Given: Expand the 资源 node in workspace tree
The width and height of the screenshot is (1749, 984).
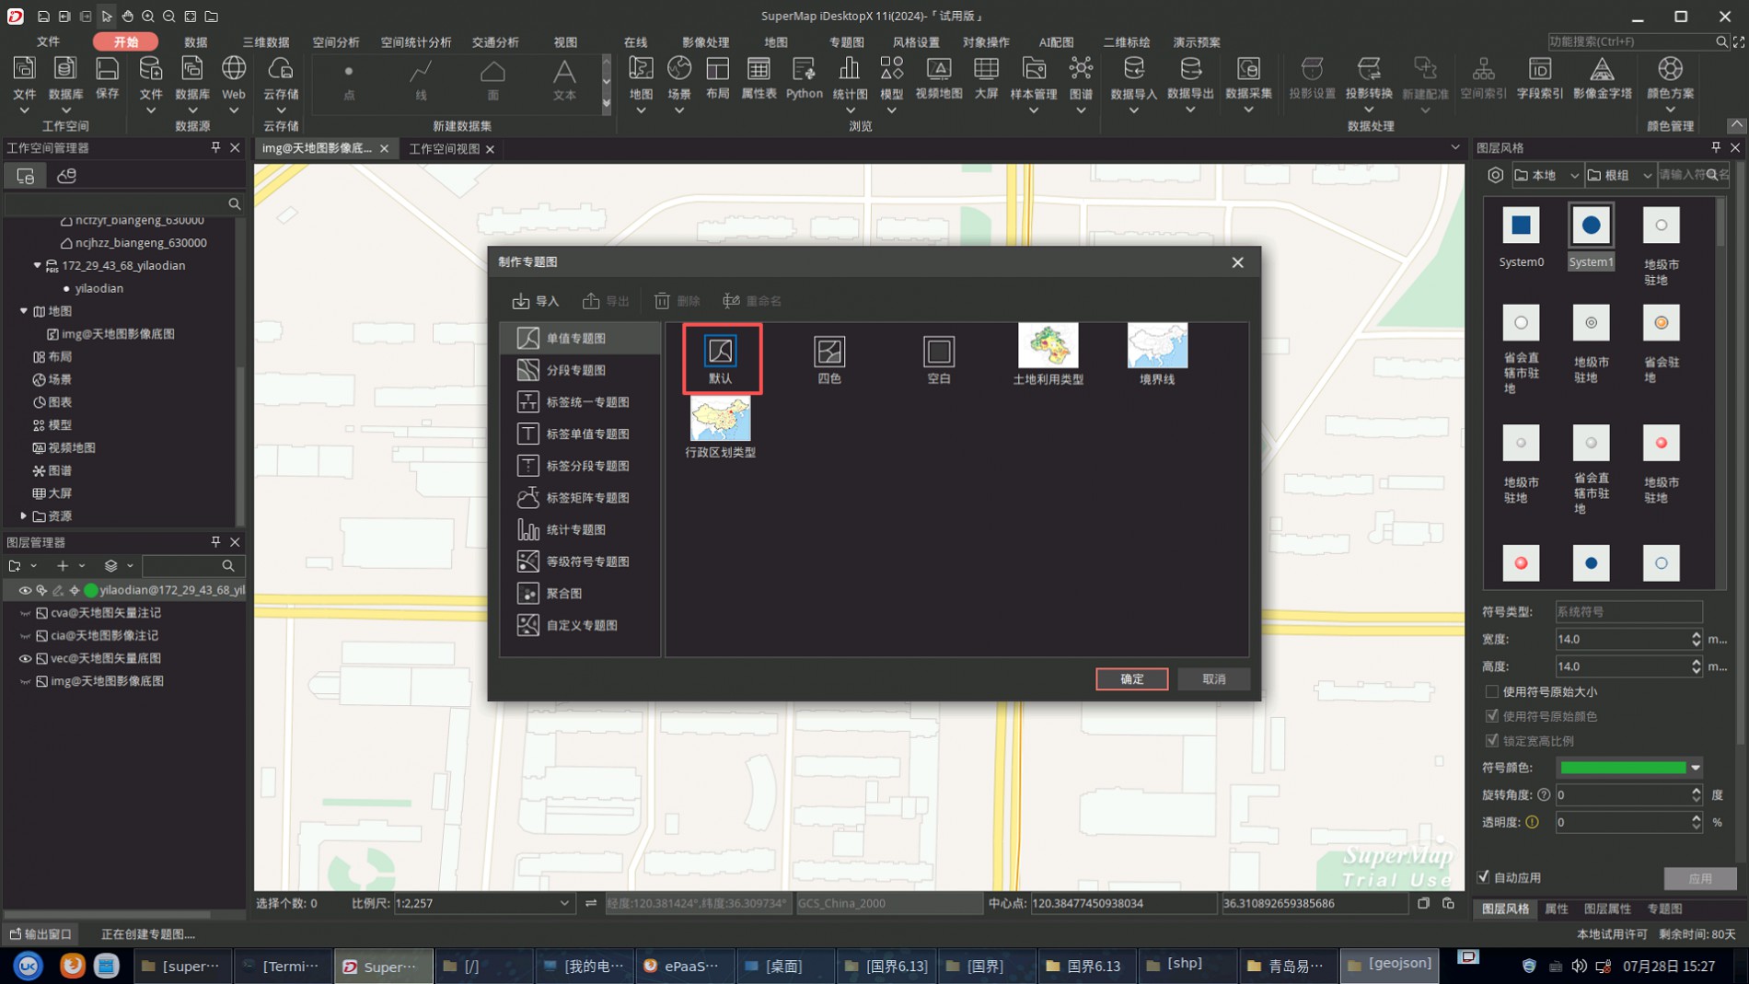Looking at the screenshot, I should [x=24, y=516].
